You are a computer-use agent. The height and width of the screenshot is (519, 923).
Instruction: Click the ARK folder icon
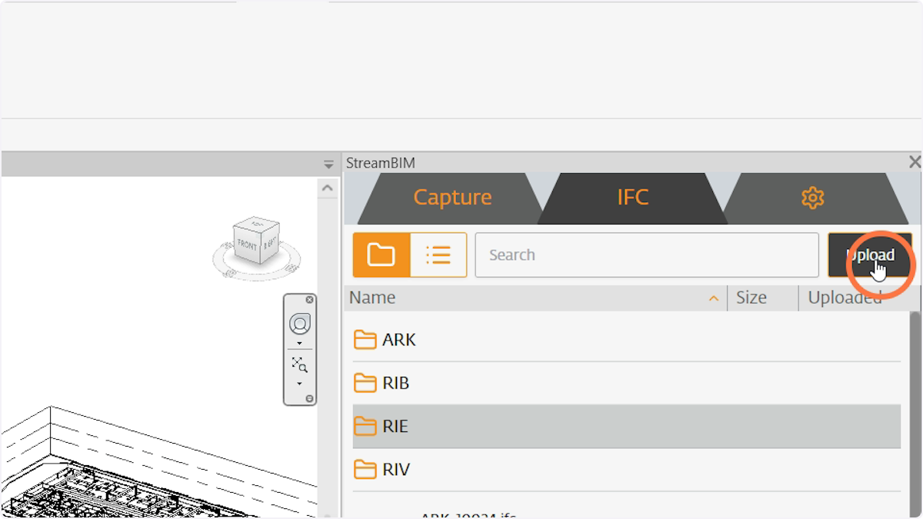click(x=365, y=340)
